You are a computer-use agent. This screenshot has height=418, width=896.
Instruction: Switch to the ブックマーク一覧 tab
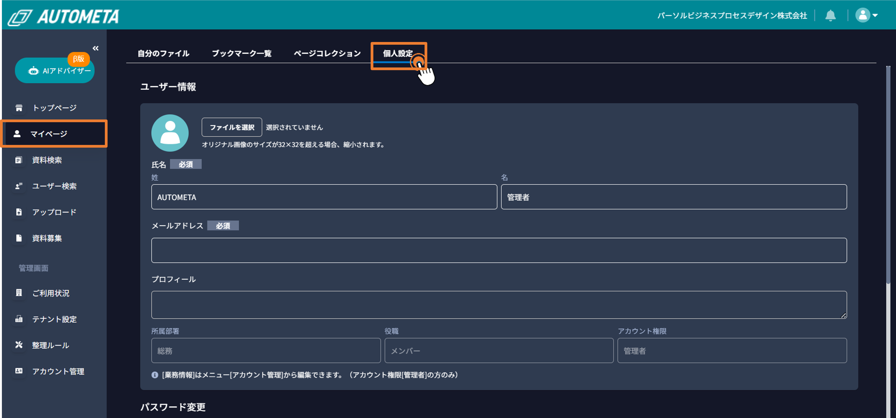(x=242, y=54)
